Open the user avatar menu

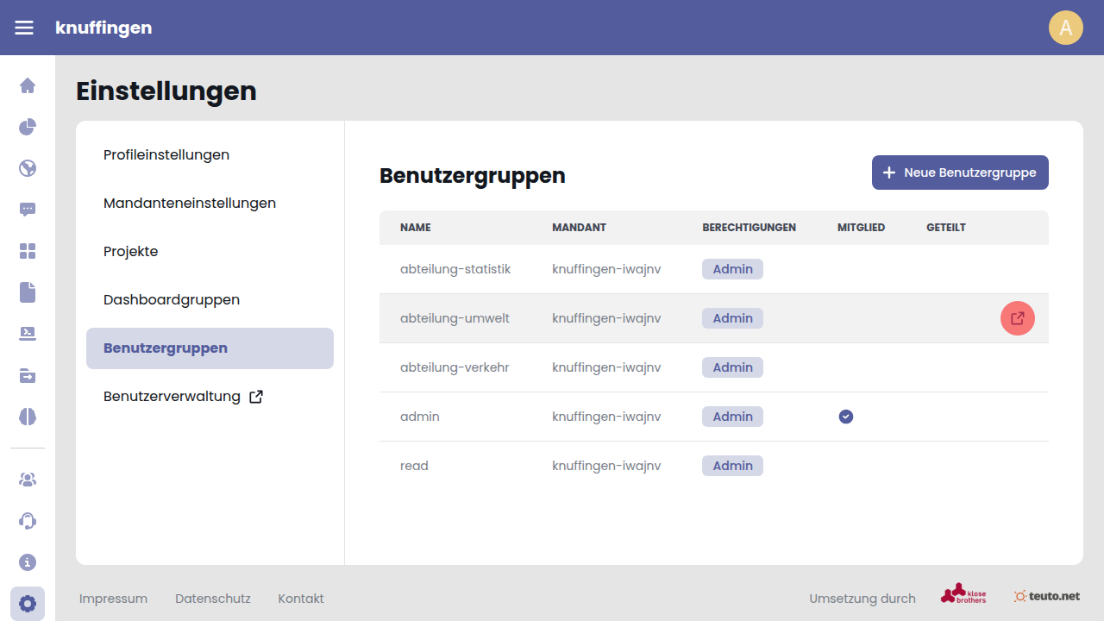[x=1065, y=28]
